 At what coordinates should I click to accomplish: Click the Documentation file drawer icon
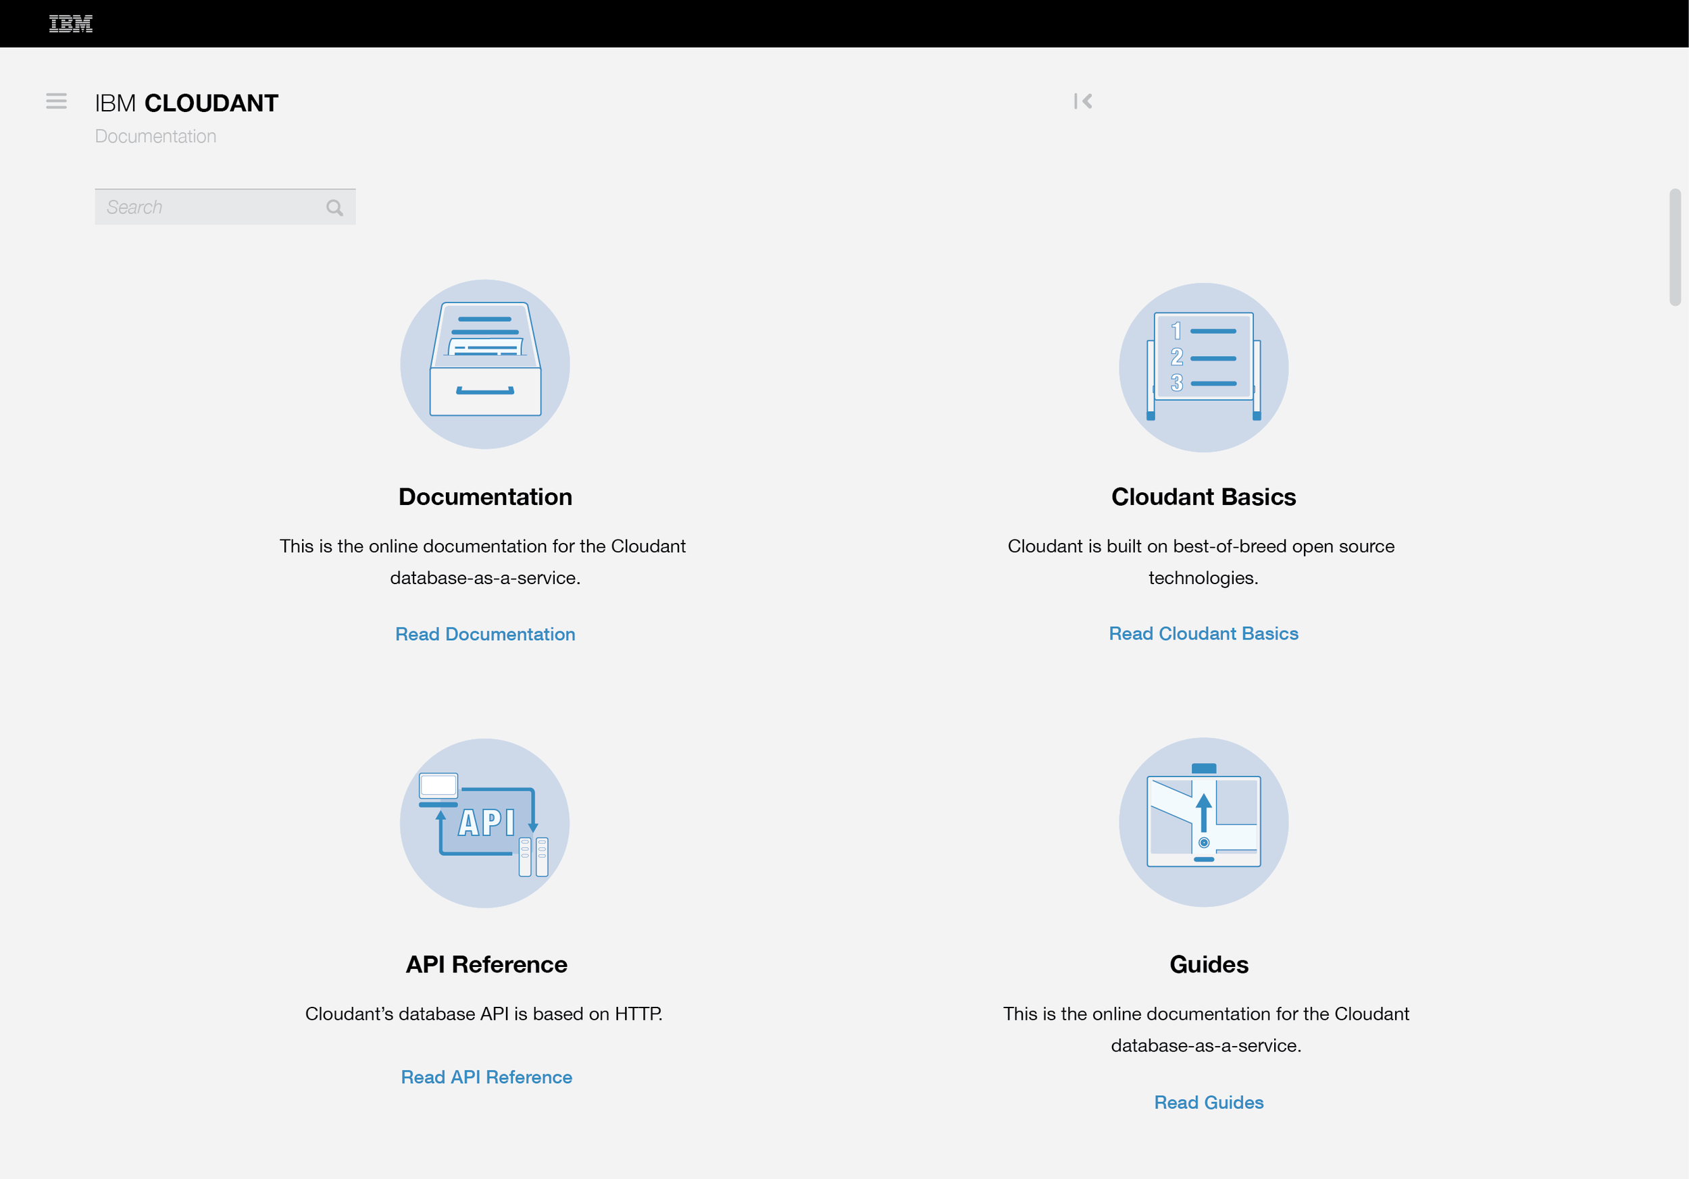tap(485, 364)
